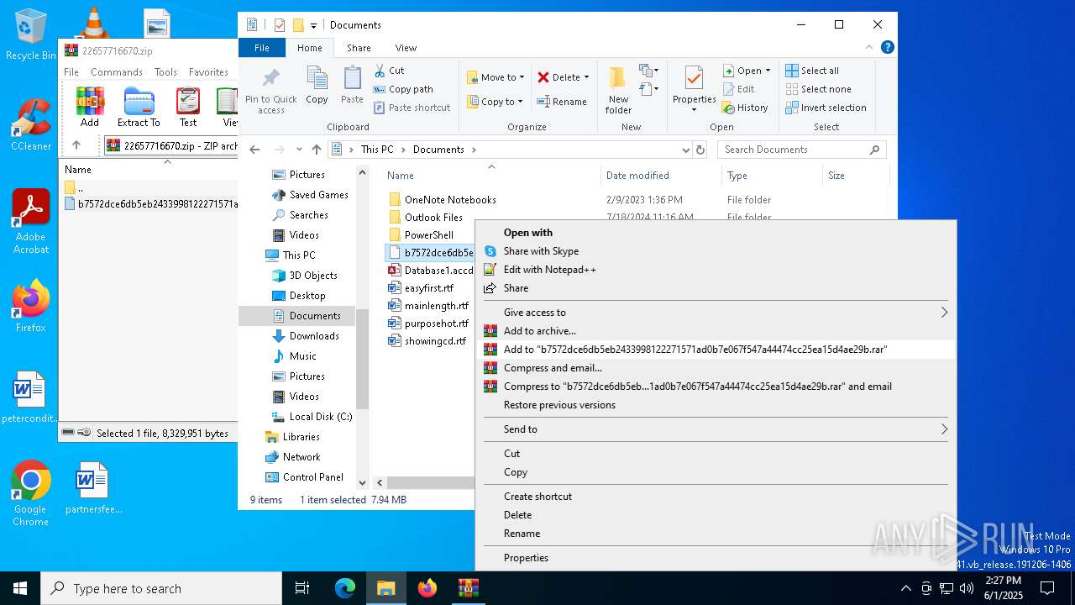Expand the Delete dropdown arrow

tap(586, 77)
